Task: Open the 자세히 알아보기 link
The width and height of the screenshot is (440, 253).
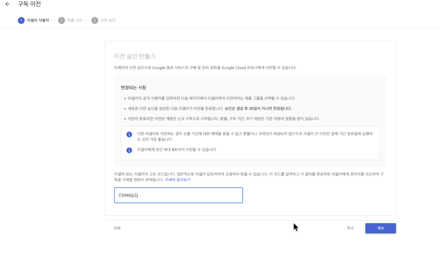Action: pos(178,180)
